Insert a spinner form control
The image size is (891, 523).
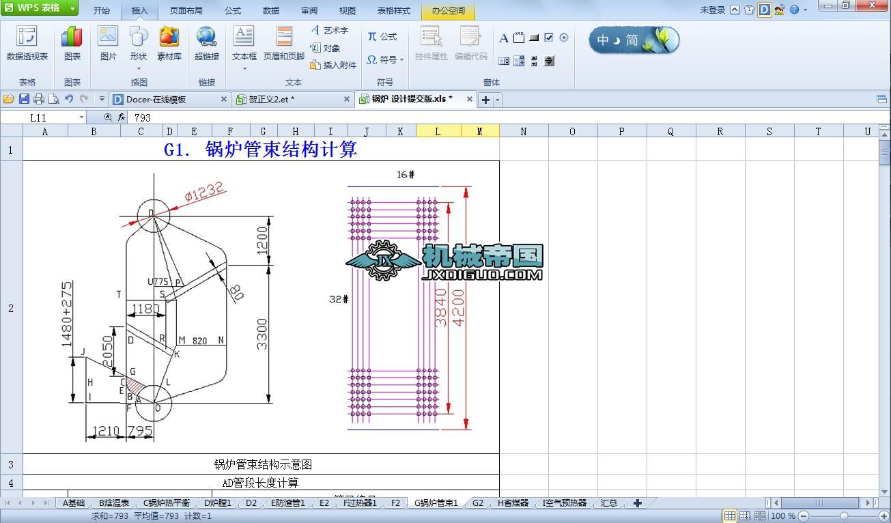click(534, 61)
